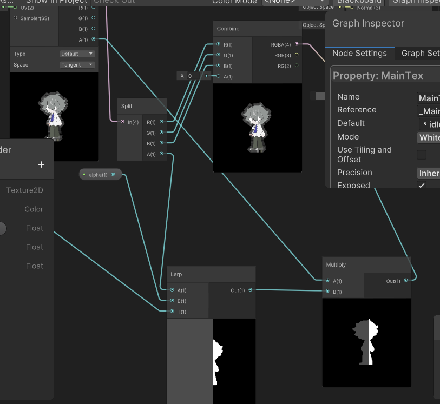Viewport: 440px width, 404px height.
Task: Click the Lerp node Out(1) output port
Action: point(251,290)
